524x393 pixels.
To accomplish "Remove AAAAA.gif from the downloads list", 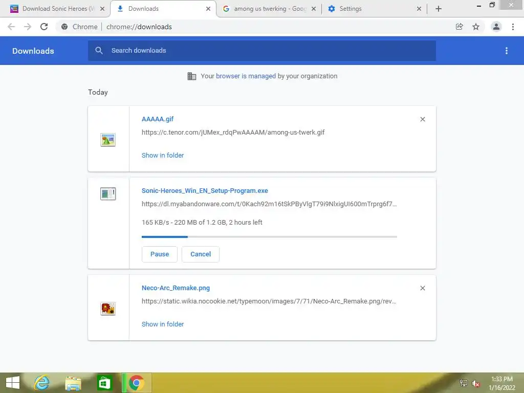I will coord(423,119).
